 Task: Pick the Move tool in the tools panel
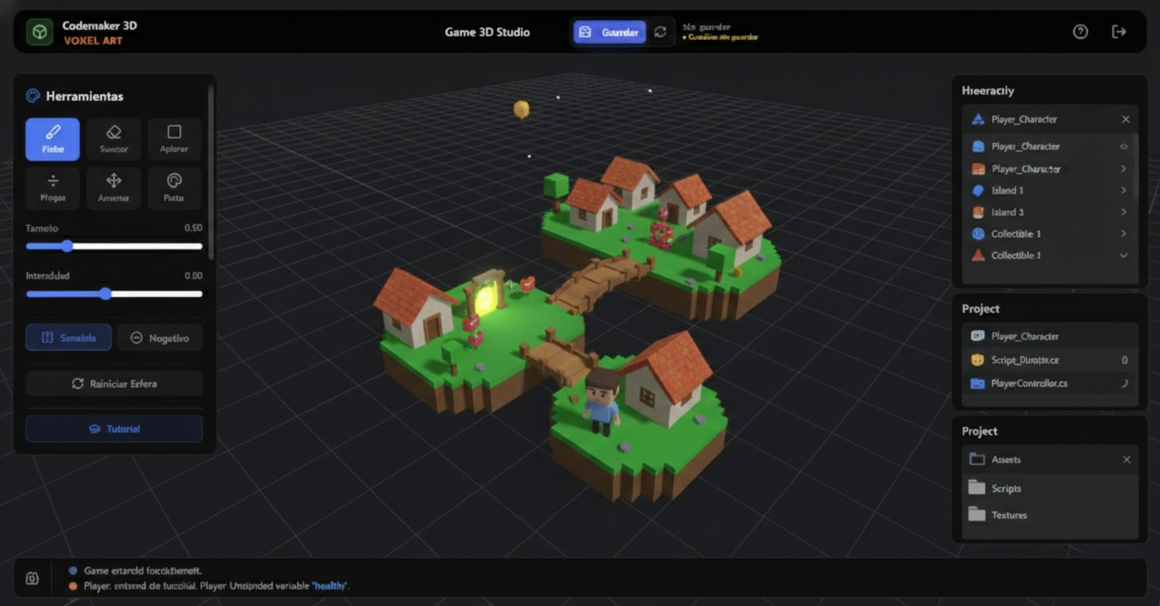[114, 188]
